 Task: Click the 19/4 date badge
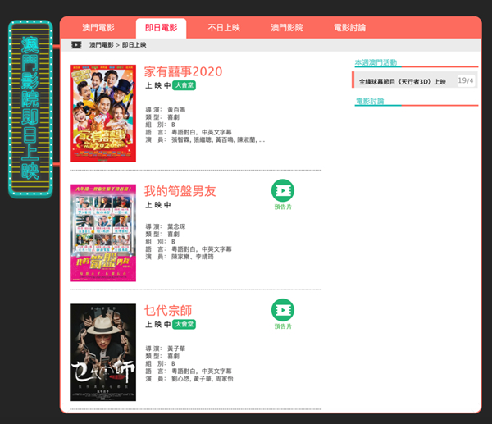pos(466,80)
